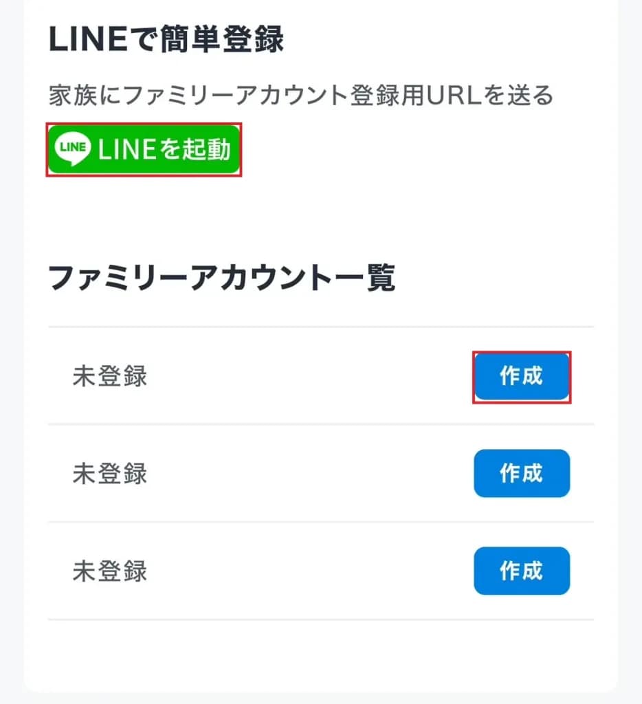Screen dimensions: 642x704
Task: Click the LINE speech bubble logo icon
Action: point(74,149)
